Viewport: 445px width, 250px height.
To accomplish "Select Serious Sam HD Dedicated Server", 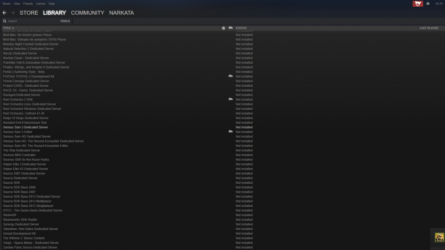I will coord(27,137).
